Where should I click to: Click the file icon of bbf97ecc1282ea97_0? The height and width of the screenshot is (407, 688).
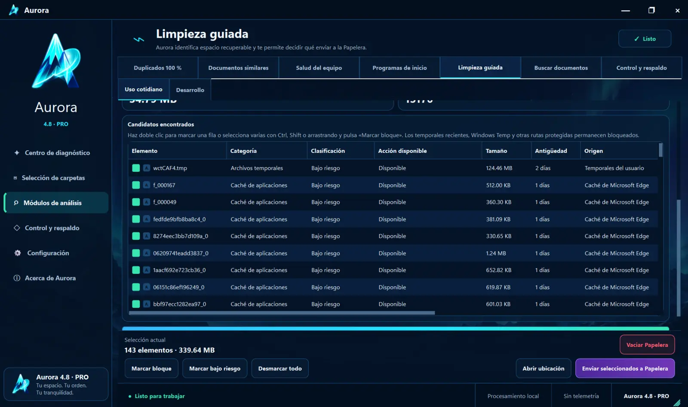pos(147,304)
